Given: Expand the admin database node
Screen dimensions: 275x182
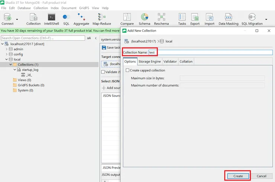Looking at the screenshot, I should [x=6, y=49].
